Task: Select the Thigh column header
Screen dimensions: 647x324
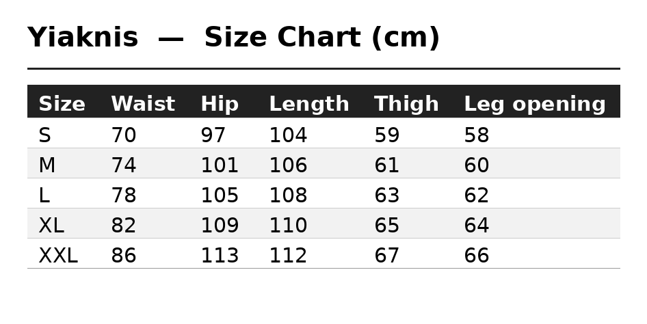Action: coord(406,104)
